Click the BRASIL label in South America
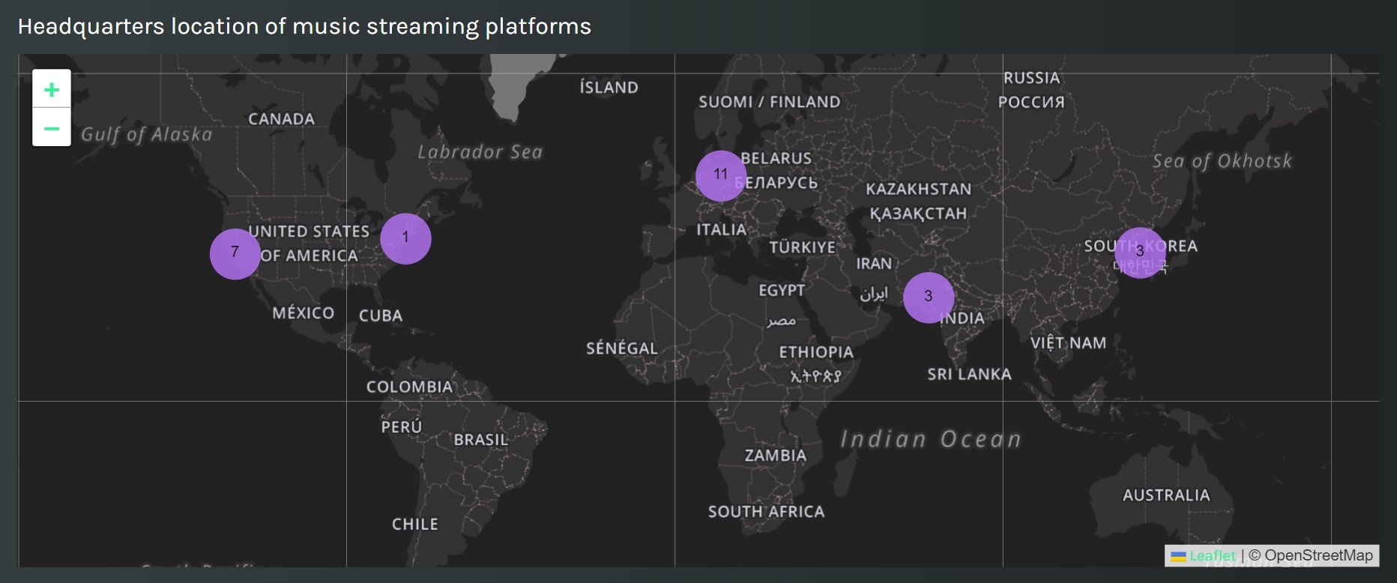Viewport: 1397px width, 583px height. click(x=480, y=440)
